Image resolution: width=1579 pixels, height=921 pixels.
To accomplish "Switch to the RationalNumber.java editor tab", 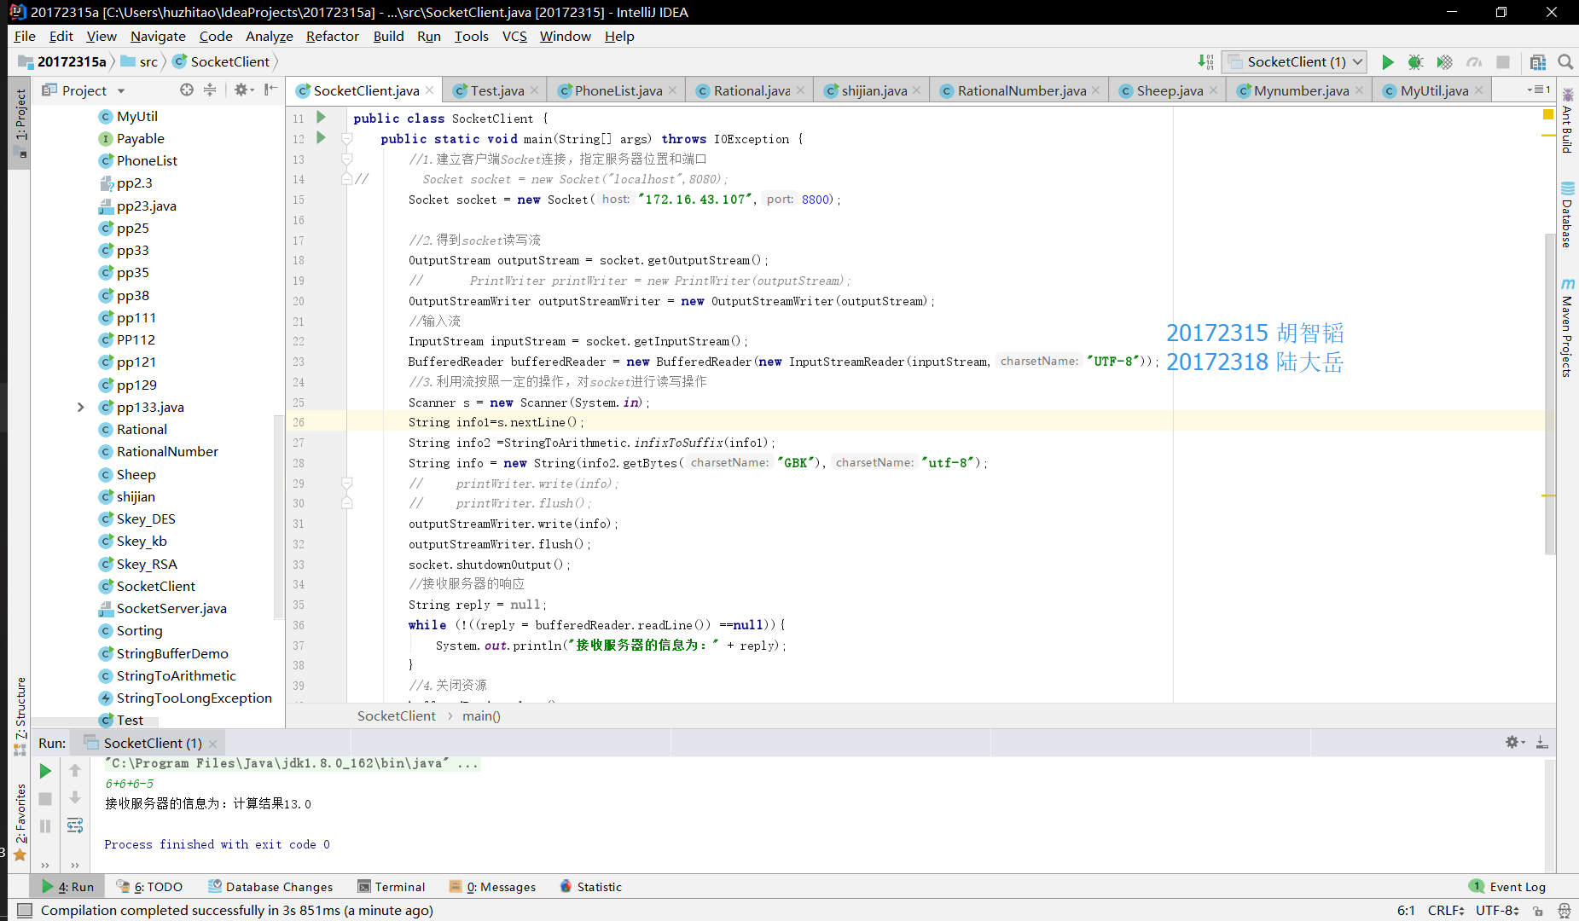I will pyautogui.click(x=1020, y=90).
